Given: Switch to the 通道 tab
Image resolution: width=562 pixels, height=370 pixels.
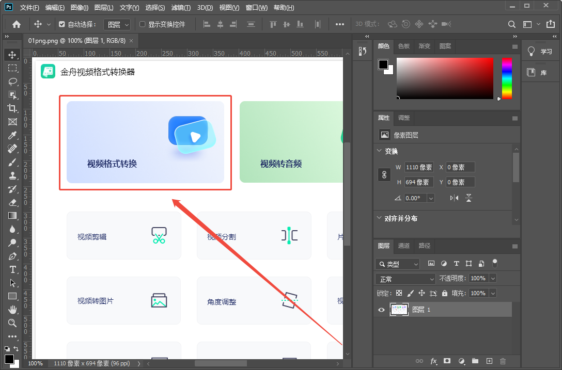Looking at the screenshot, I should pyautogui.click(x=404, y=245).
